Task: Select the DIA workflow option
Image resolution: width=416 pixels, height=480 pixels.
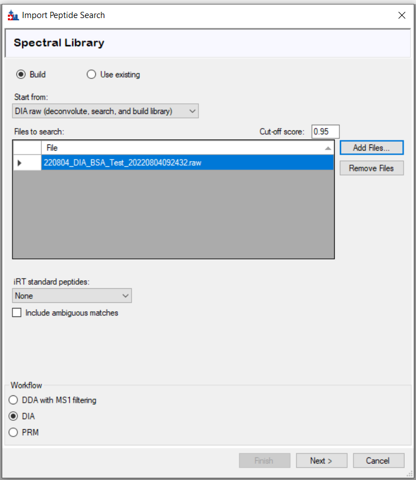Action: [x=14, y=416]
